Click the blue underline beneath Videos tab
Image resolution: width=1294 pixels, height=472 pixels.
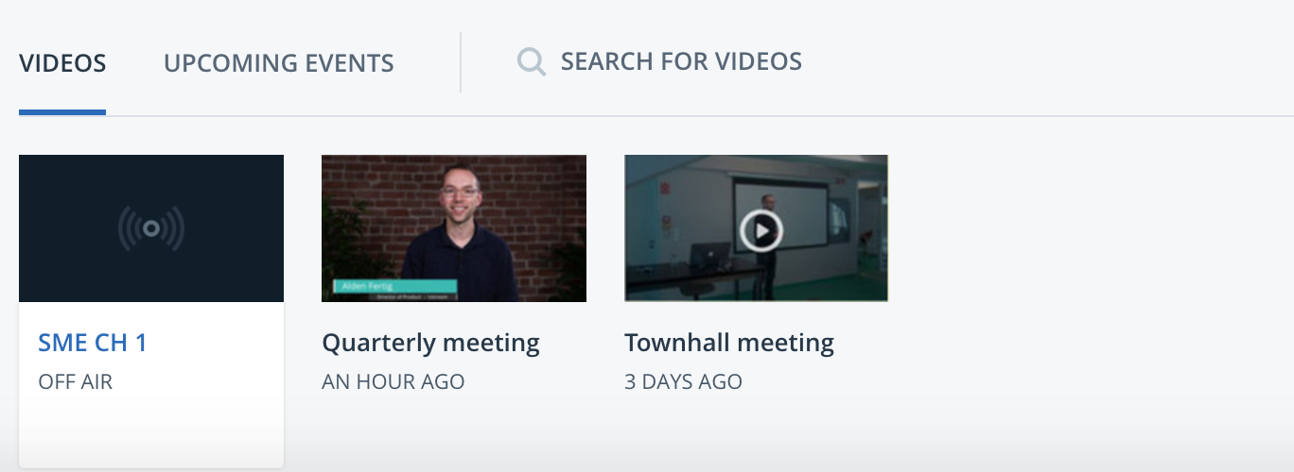tap(62, 112)
